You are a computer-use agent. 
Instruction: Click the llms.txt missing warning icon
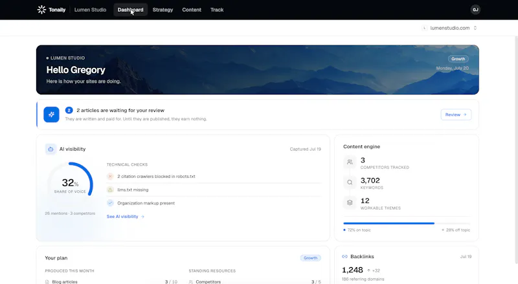coord(110,190)
